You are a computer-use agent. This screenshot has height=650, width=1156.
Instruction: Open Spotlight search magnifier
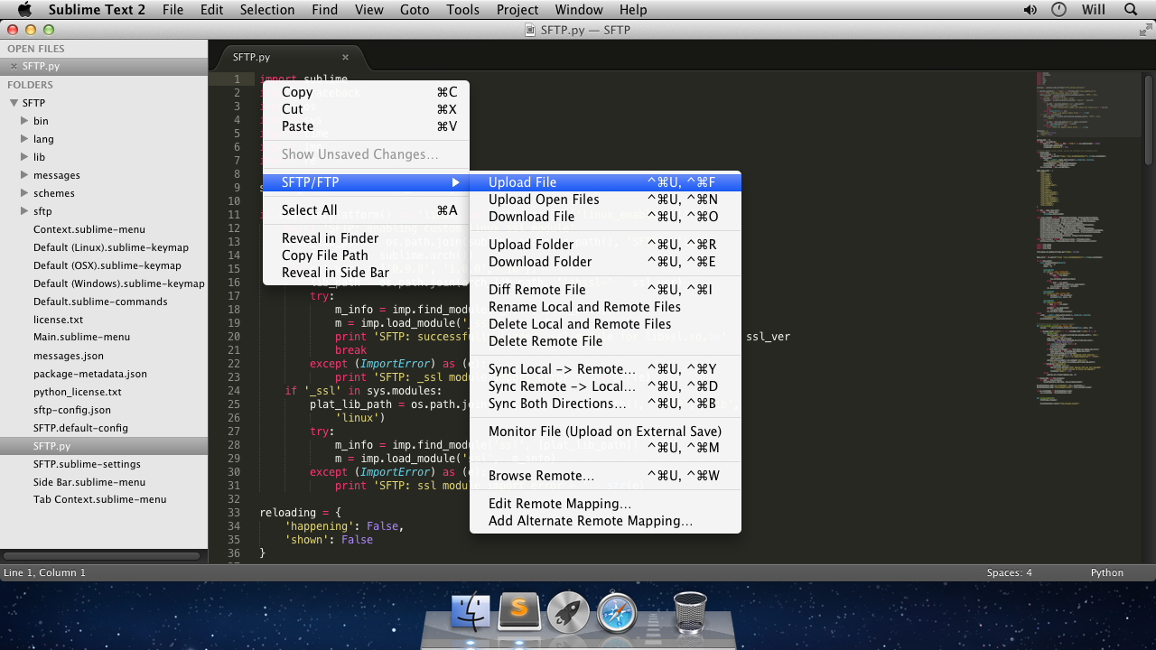coord(1131,10)
